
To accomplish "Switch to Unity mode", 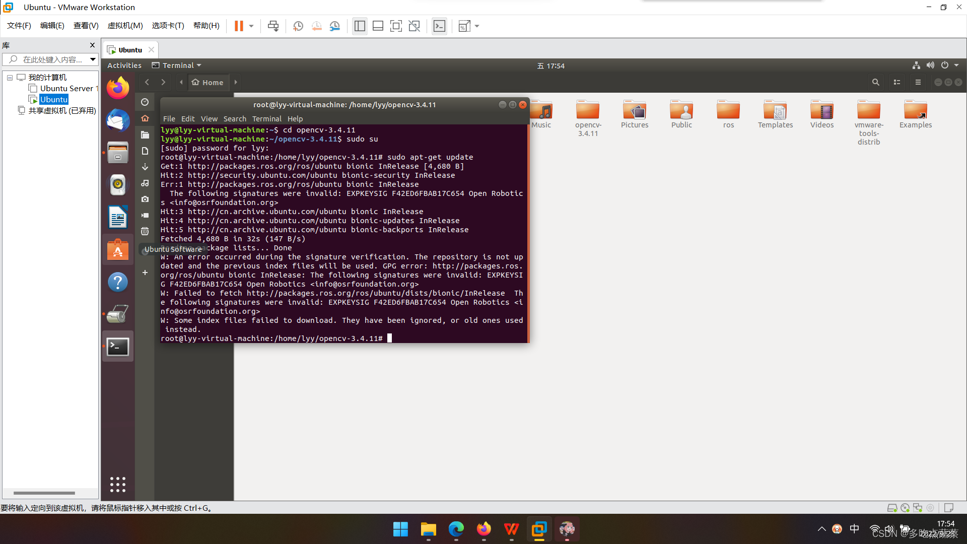I will [x=415, y=26].
